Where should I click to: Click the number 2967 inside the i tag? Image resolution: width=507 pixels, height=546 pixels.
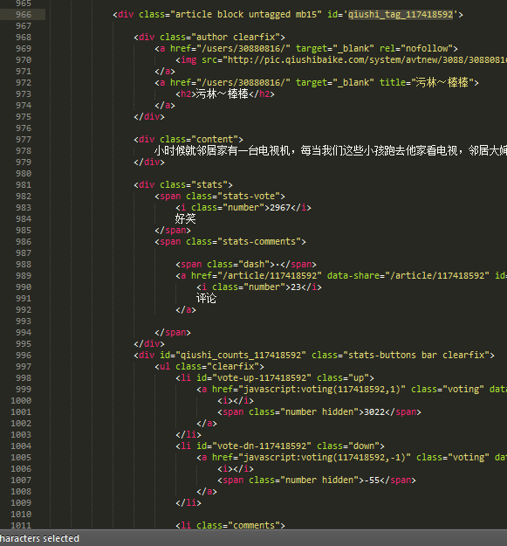pyautogui.click(x=280, y=208)
